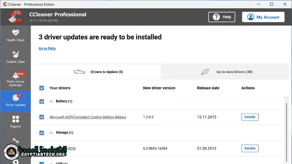Toggle the Storage group checkbox
This screenshot has width=292, height=164.
[42, 133]
